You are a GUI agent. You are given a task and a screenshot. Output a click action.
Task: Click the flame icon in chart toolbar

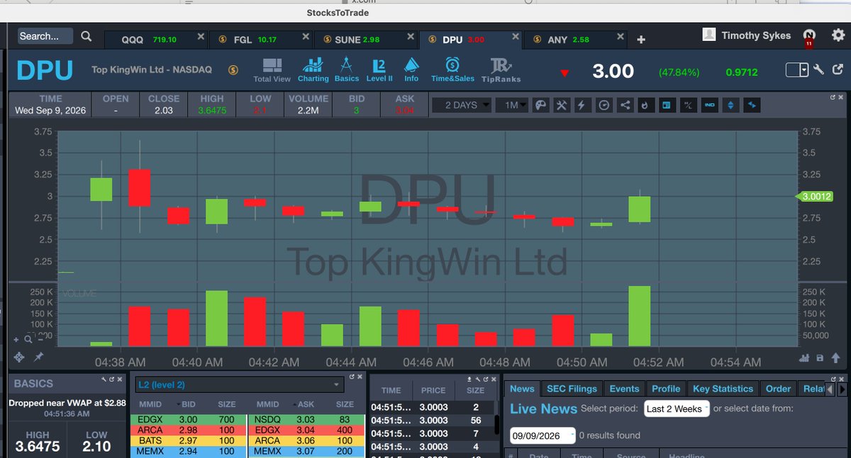click(x=645, y=105)
